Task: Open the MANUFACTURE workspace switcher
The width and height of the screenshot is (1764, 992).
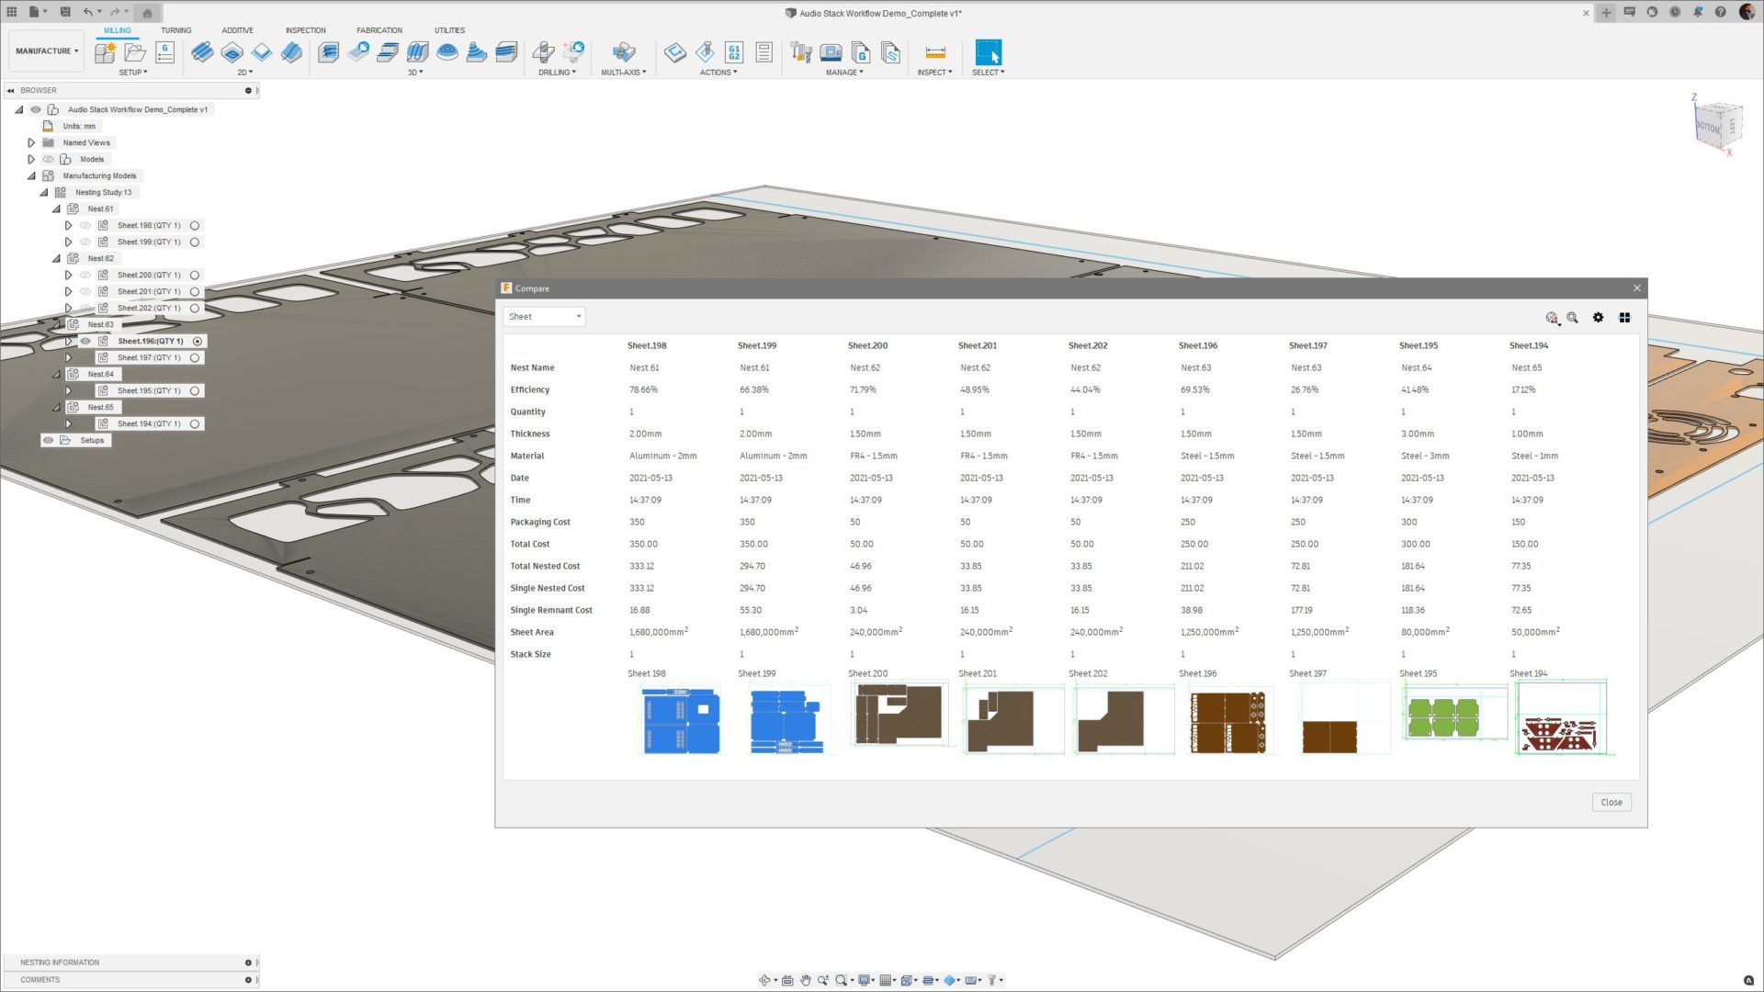Action: tap(46, 51)
